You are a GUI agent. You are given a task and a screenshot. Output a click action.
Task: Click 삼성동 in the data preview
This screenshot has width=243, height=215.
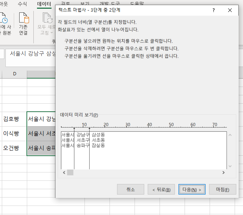click(98, 135)
